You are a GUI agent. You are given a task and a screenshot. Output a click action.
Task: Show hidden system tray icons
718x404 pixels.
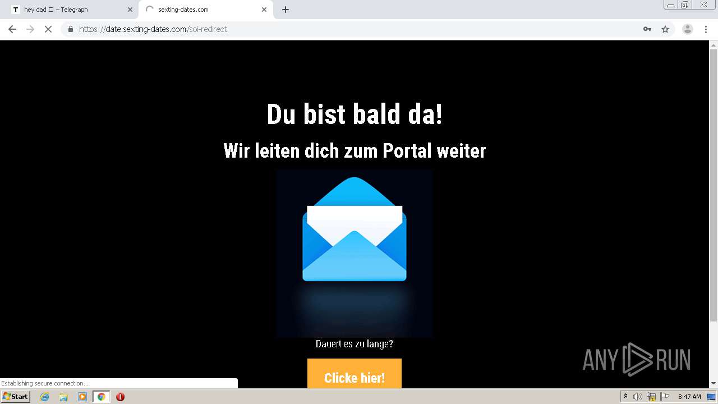coord(625,397)
